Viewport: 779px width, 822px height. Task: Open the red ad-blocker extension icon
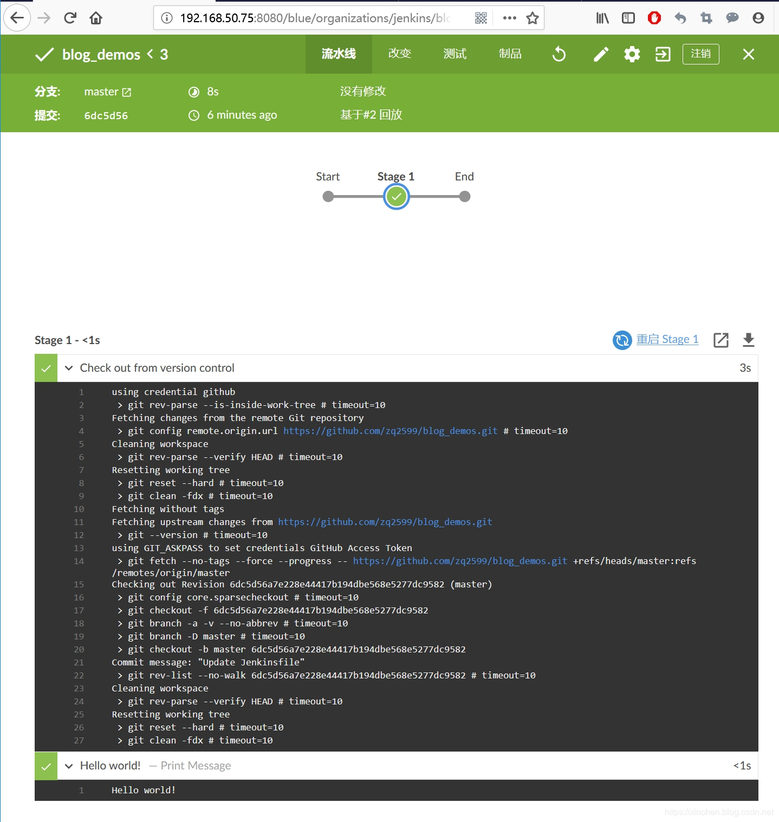[x=654, y=18]
